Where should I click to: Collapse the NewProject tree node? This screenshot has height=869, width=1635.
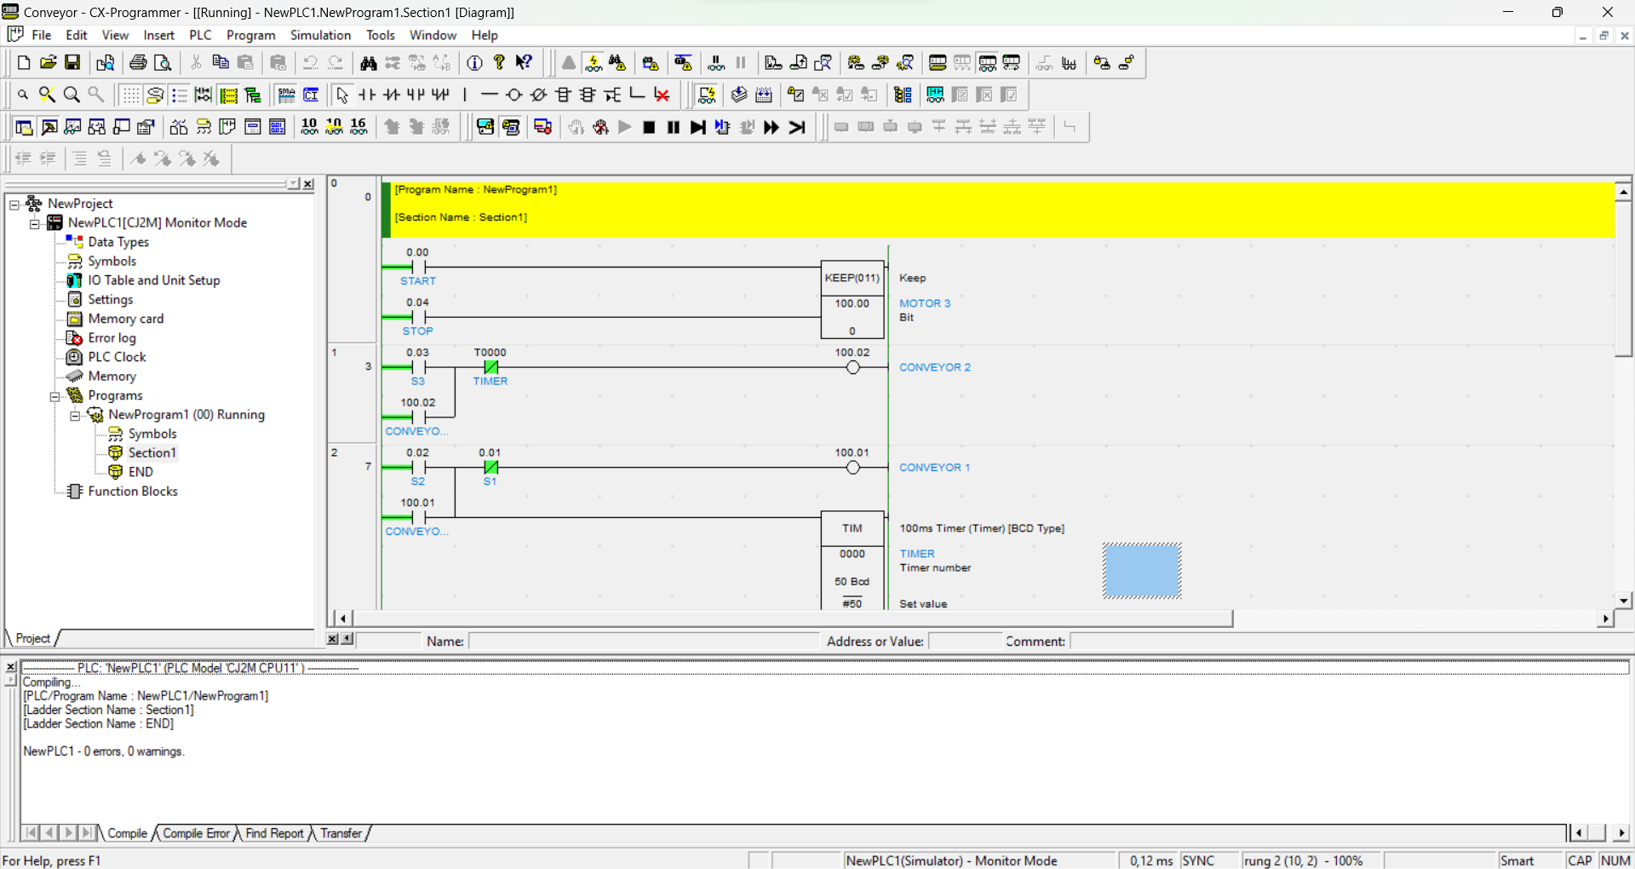pos(14,204)
